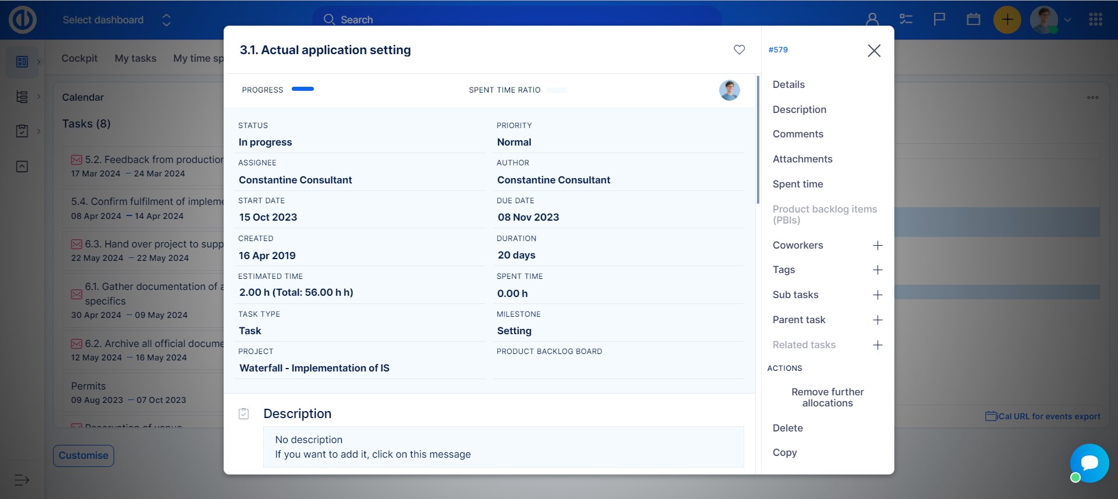Open the user profile dropdown arrow
Image resolution: width=1118 pixels, height=499 pixels.
click(1067, 20)
